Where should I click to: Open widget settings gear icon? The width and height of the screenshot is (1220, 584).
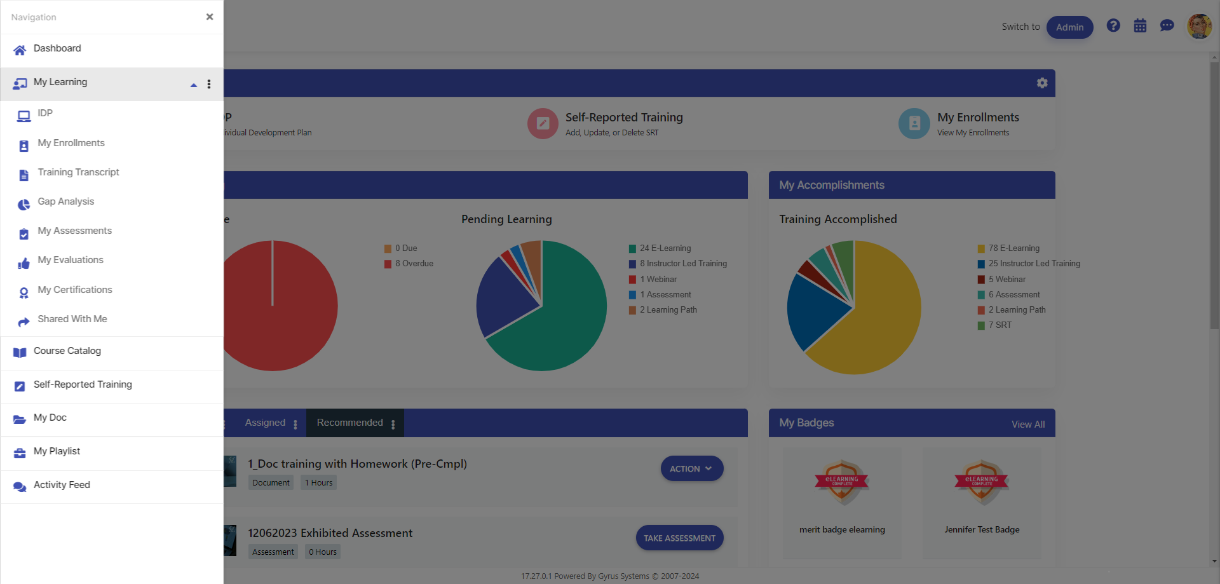click(1042, 83)
